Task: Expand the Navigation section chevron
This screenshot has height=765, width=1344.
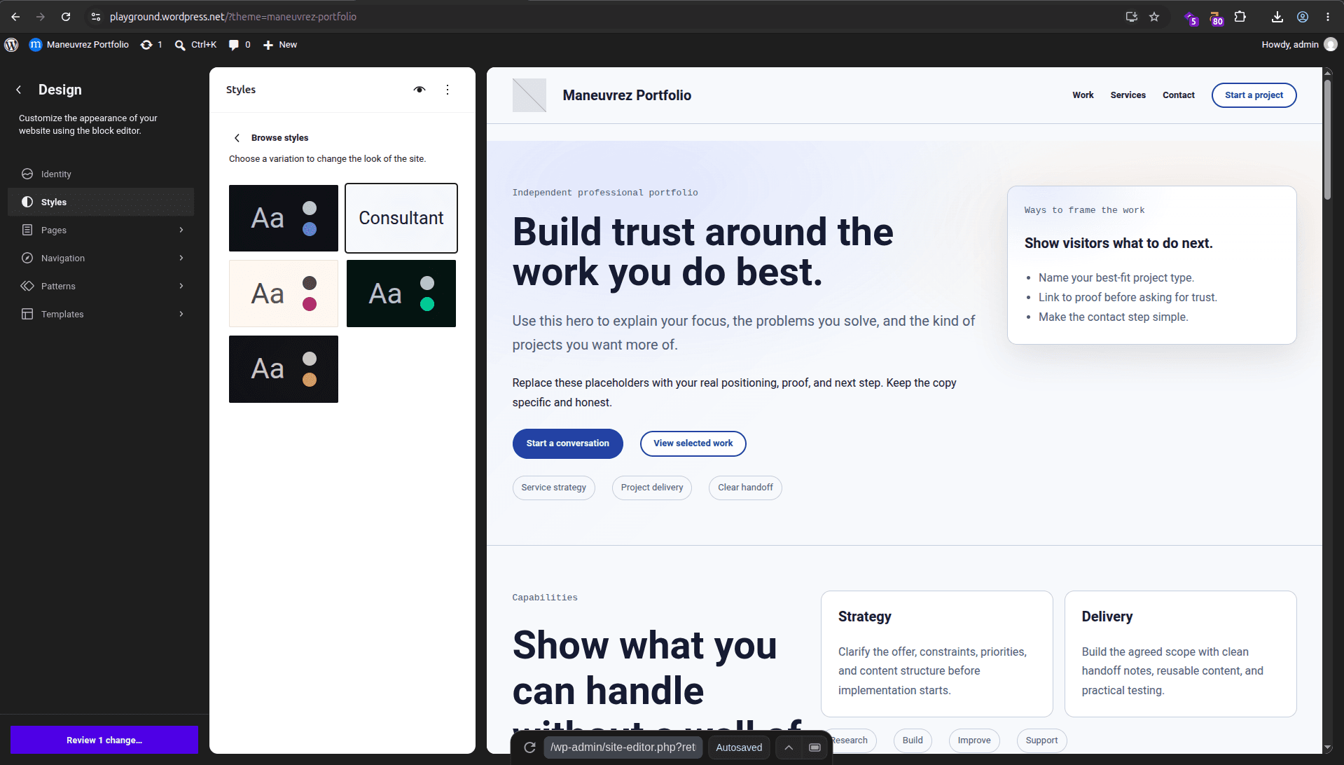Action: point(181,258)
